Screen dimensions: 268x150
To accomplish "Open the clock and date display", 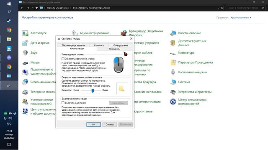I will click(x=9, y=134).
